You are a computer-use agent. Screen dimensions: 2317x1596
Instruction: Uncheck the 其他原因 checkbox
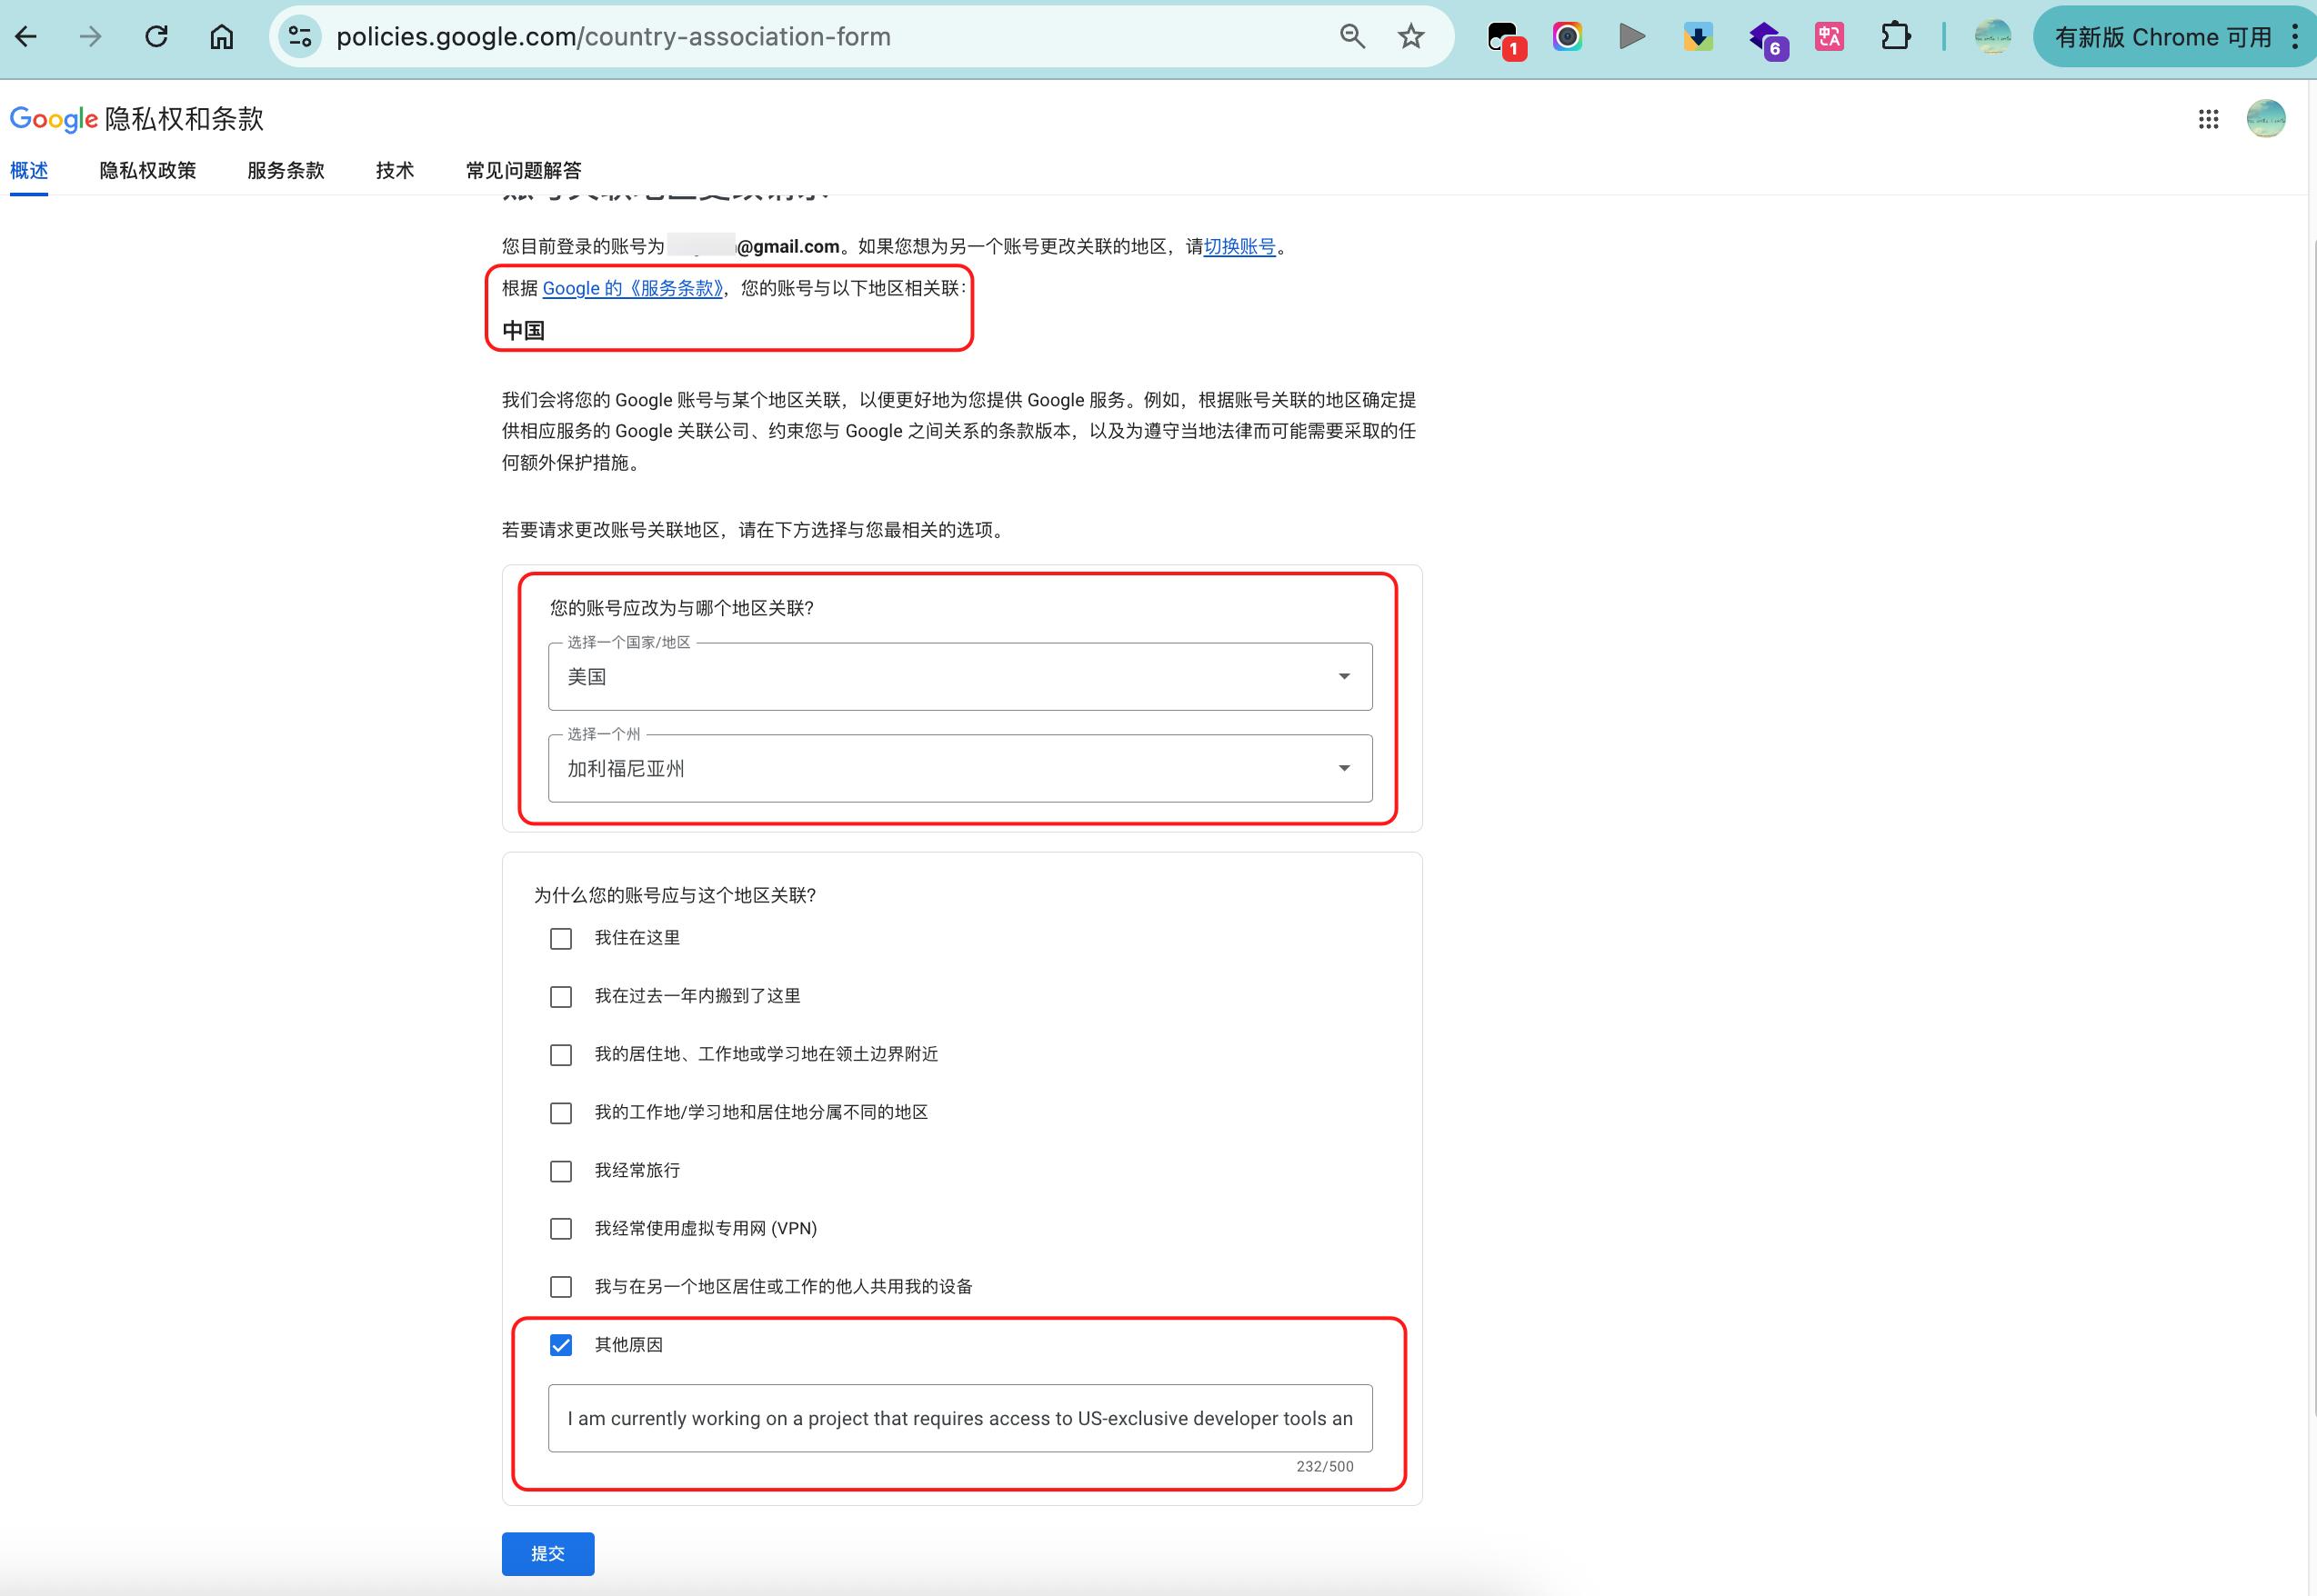click(x=561, y=1345)
